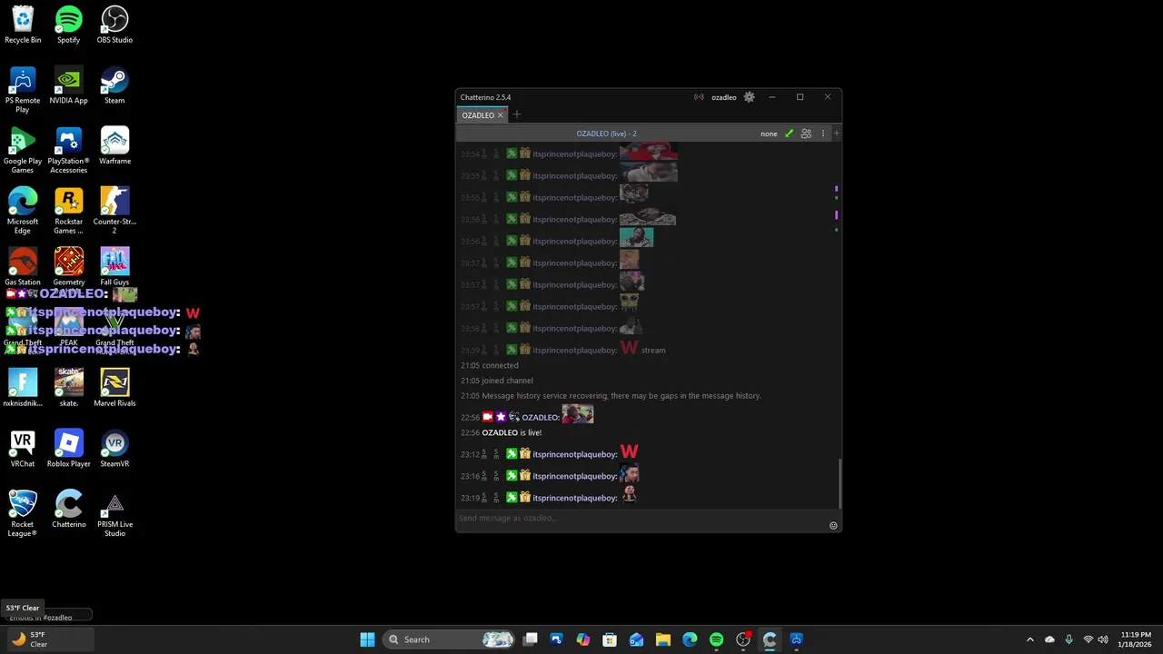Click itsprincenotplaqueboy username at 23:12
The width and height of the screenshot is (1163, 654).
point(574,454)
